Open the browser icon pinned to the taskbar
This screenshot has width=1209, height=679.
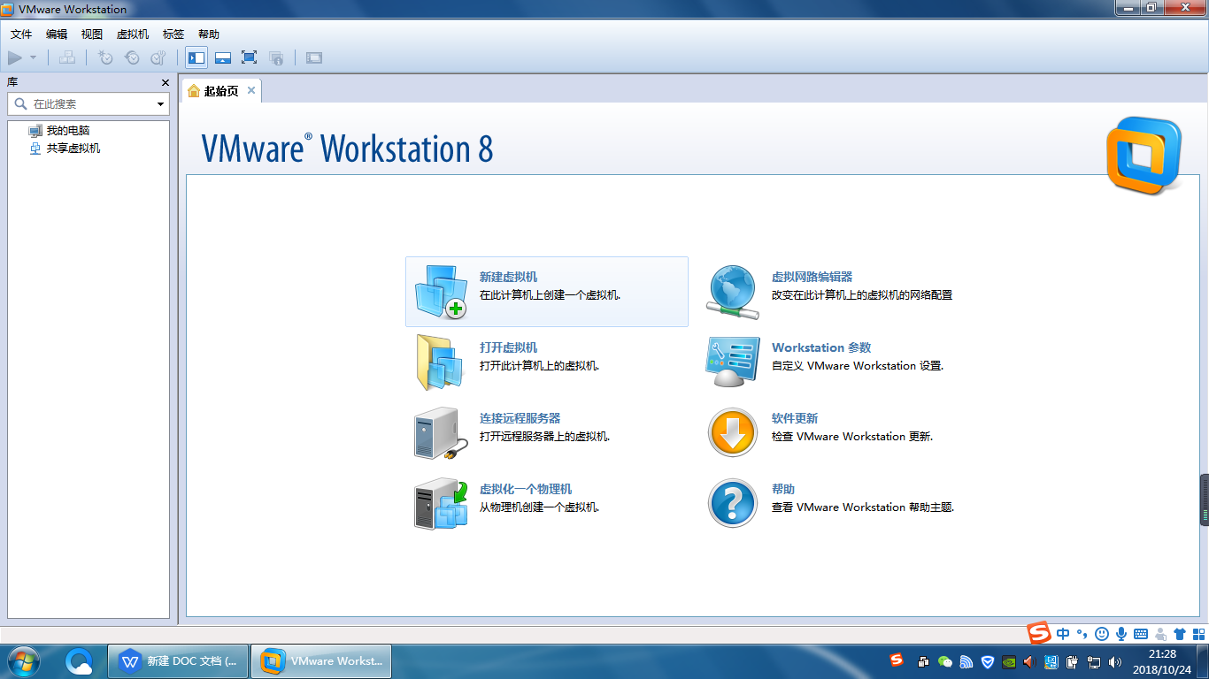[80, 661]
